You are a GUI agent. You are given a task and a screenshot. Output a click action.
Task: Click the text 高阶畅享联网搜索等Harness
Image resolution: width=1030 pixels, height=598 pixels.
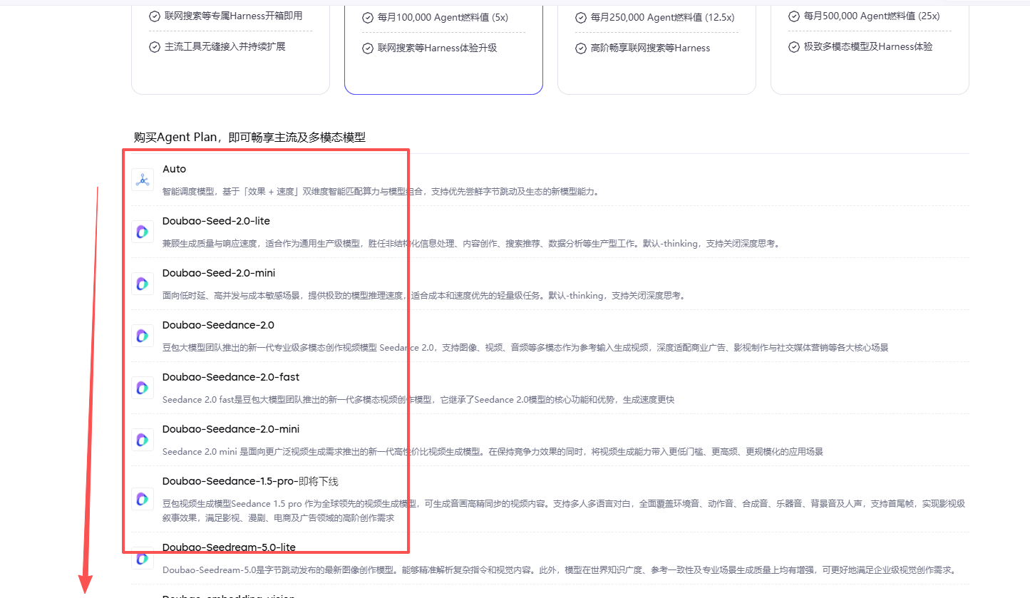(651, 48)
